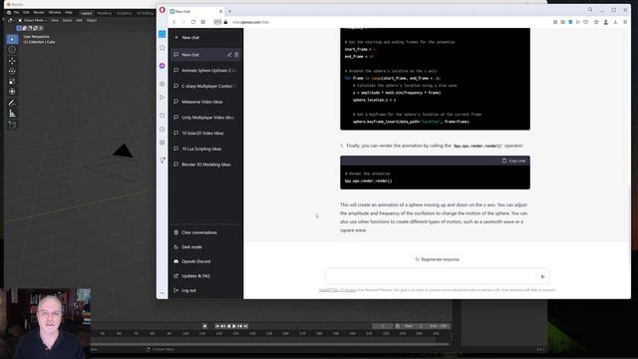The height and width of the screenshot is (359, 638).
Task: Open Opera sidebar three-dot more options
Action: click(x=161, y=293)
